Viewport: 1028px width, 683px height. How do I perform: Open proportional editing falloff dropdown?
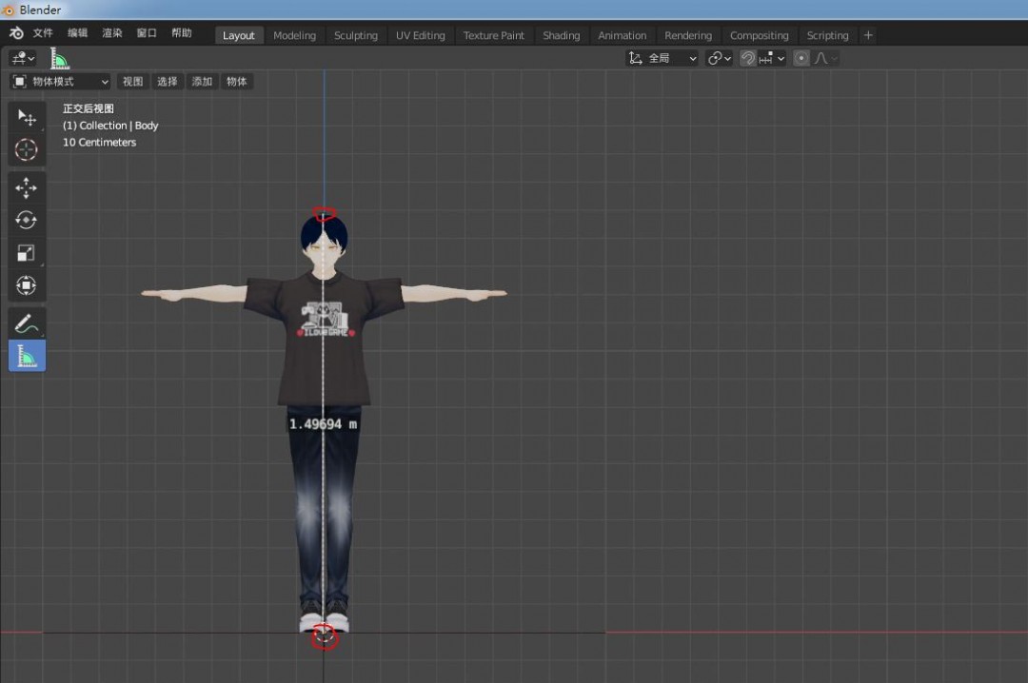pyautogui.click(x=825, y=58)
